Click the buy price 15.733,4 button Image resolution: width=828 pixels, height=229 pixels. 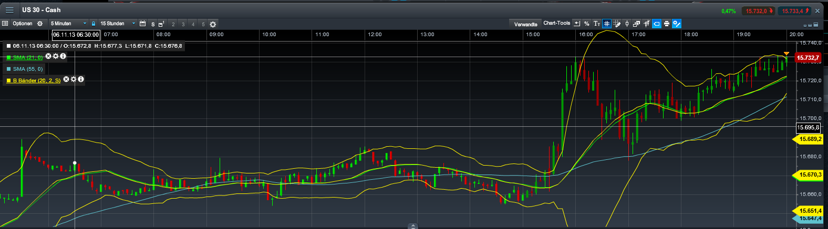(795, 10)
